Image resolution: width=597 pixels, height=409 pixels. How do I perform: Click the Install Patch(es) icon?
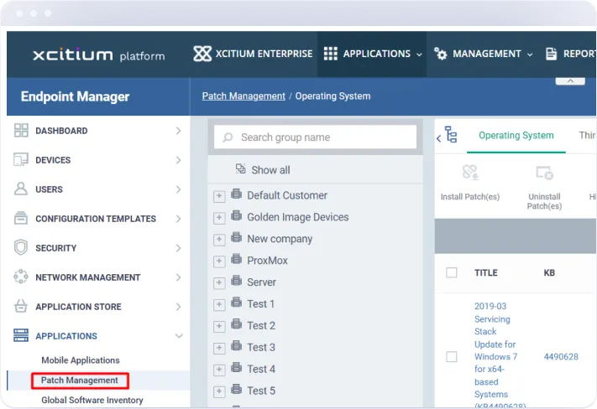[469, 173]
